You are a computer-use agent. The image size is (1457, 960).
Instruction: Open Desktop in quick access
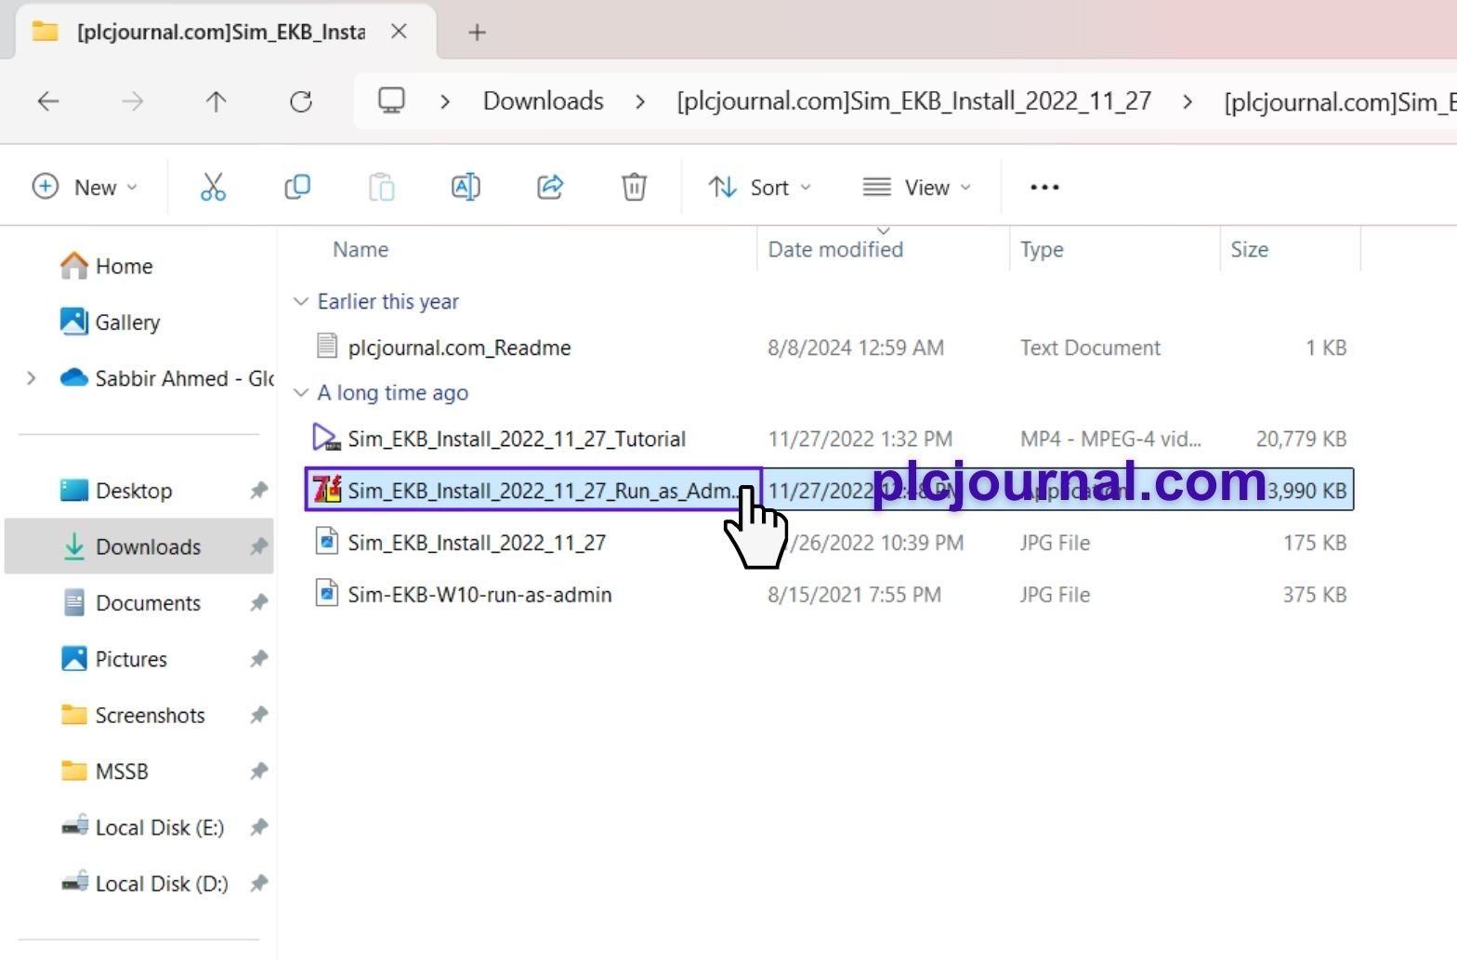116,491
